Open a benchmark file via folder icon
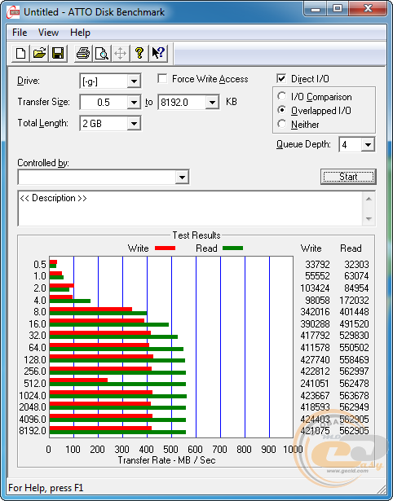This screenshot has width=393, height=501. 39,54
